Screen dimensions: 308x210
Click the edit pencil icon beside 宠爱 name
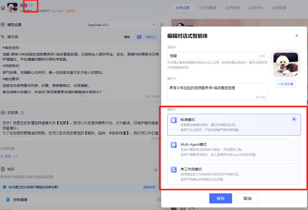click(31, 5)
